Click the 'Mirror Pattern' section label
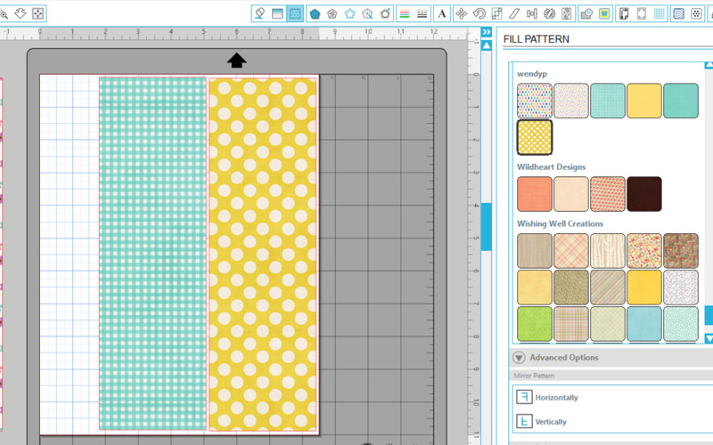Screen dimensions: 713x445 (534, 376)
